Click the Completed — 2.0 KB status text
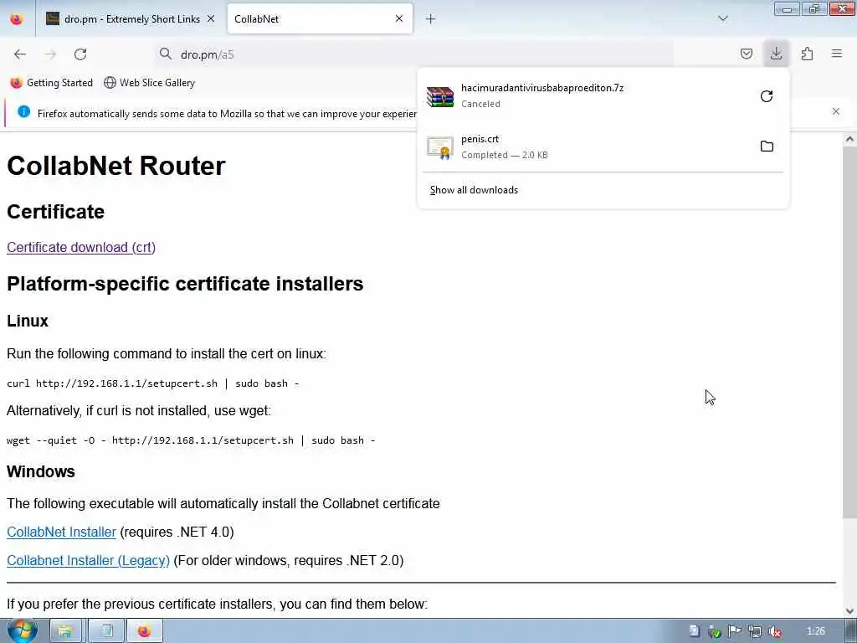 (504, 155)
